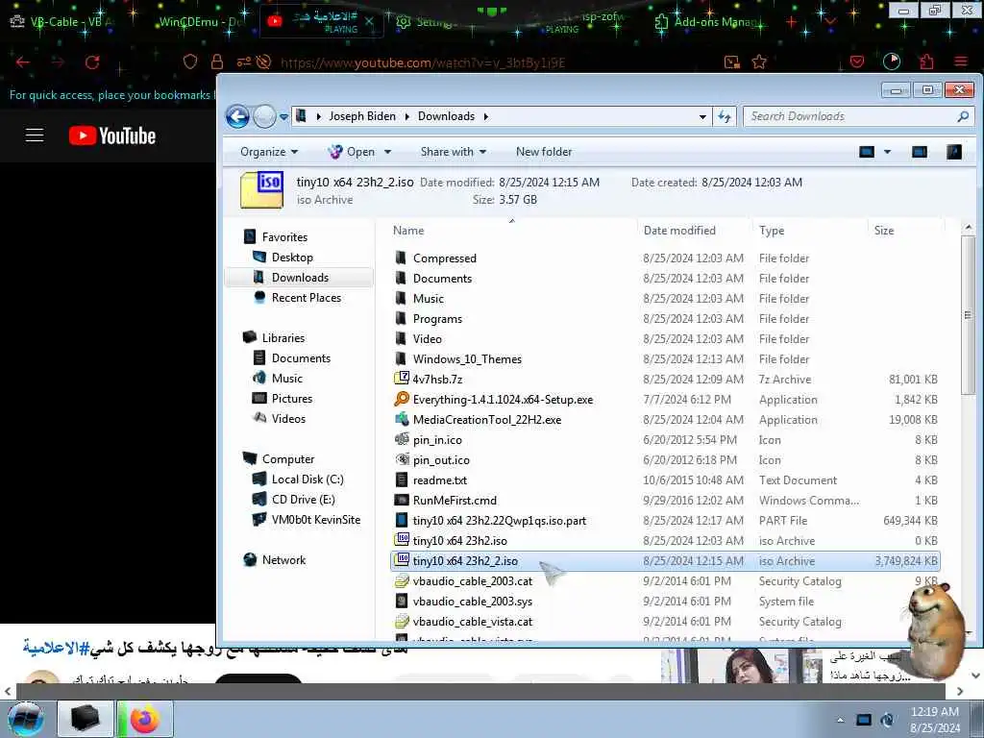Screen dimensions: 984x738
Task: Select Network in navigation pane
Action: 283,560
